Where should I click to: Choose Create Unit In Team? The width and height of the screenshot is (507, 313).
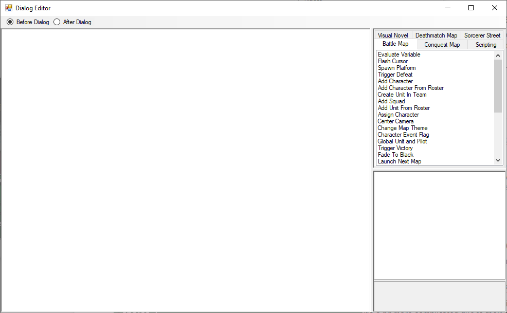click(402, 95)
